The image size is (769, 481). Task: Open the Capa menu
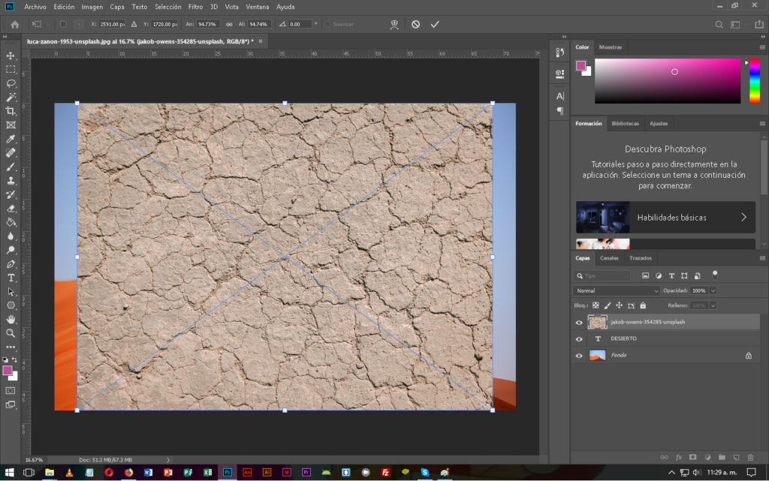(x=116, y=7)
